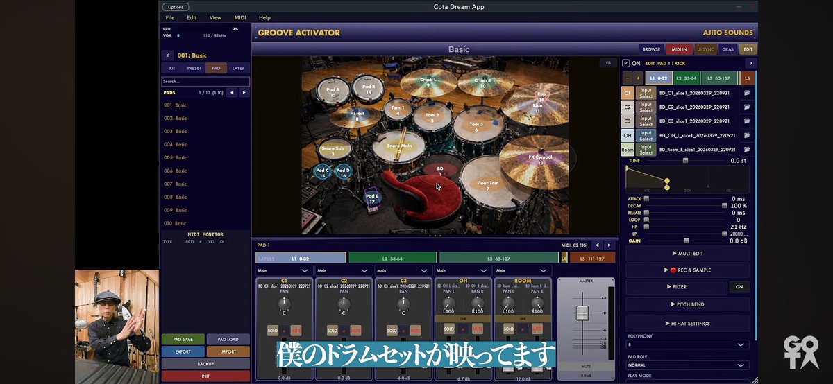Select the Floor Tom pad
Image resolution: width=833 pixels, height=384 pixels.
[488, 185]
